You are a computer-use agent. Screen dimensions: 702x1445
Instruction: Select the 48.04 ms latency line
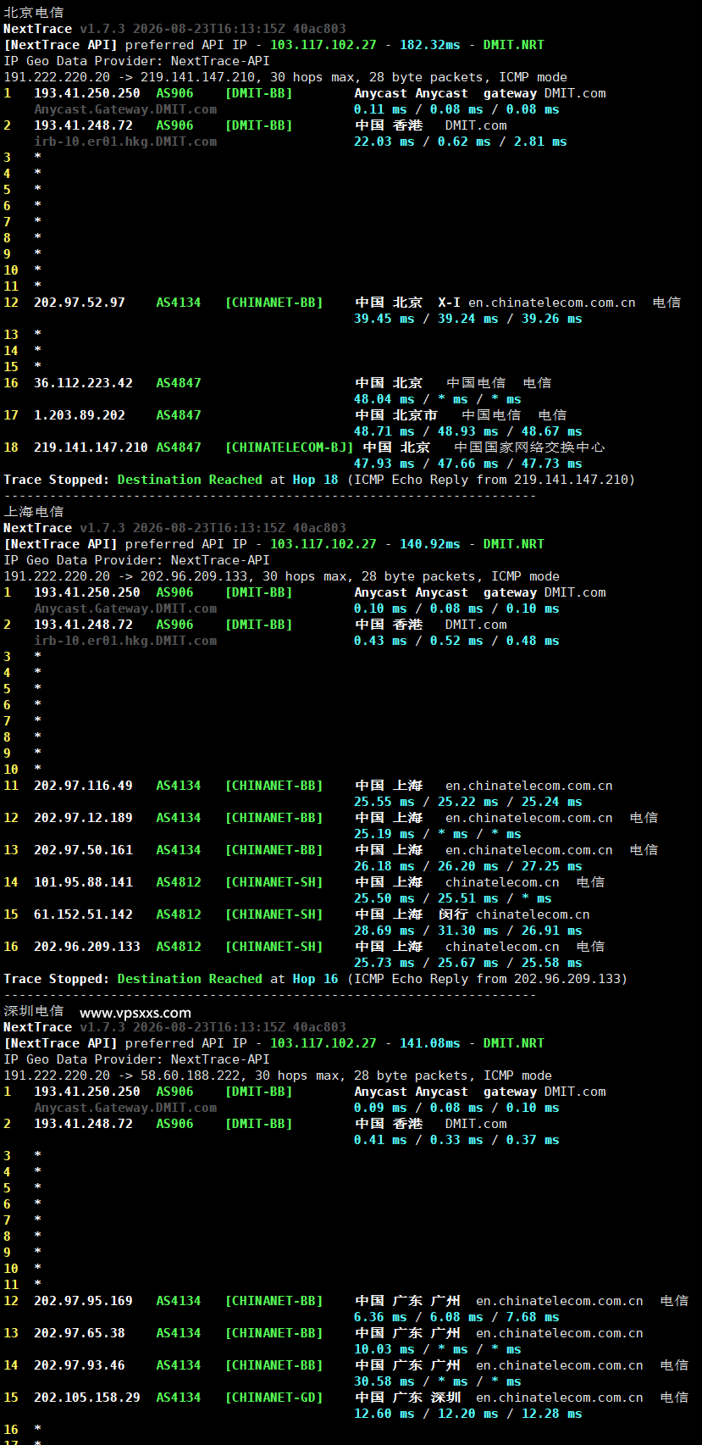pos(438,399)
